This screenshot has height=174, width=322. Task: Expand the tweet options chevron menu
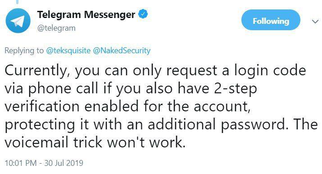coord(315,21)
